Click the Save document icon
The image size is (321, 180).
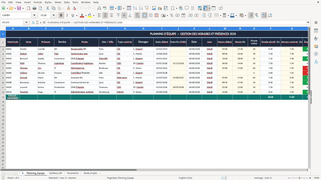click(19, 8)
